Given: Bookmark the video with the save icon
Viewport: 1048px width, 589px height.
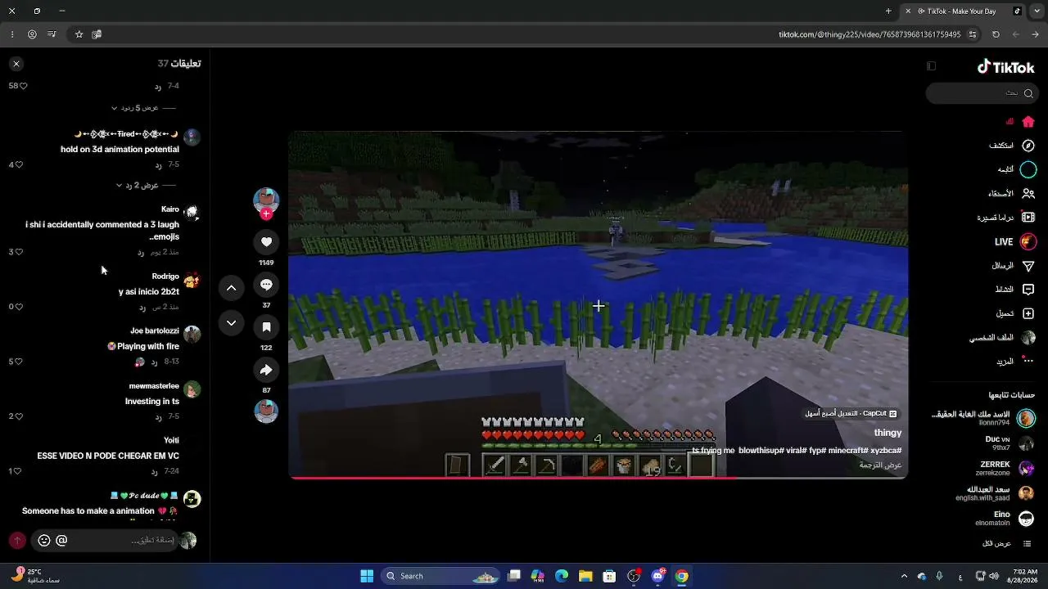Looking at the screenshot, I should click(266, 326).
